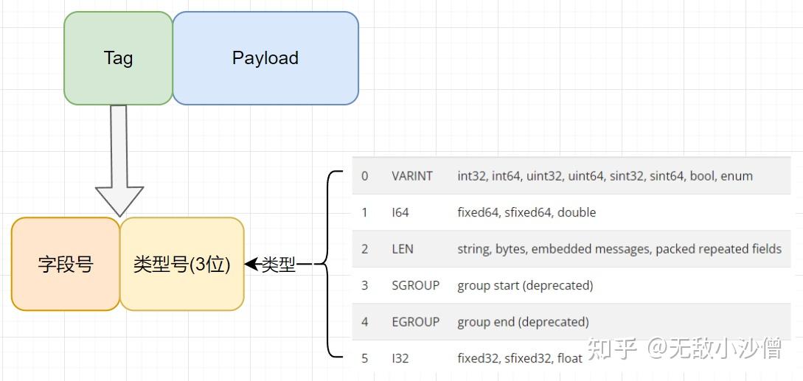Click the text 'fixed32, sfixed32, float'
This screenshot has height=381, width=803.
(520, 358)
